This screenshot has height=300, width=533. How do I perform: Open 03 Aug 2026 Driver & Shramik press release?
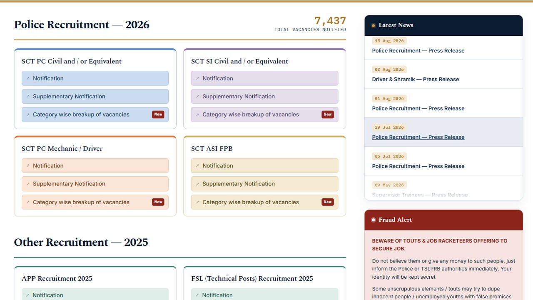point(416,79)
